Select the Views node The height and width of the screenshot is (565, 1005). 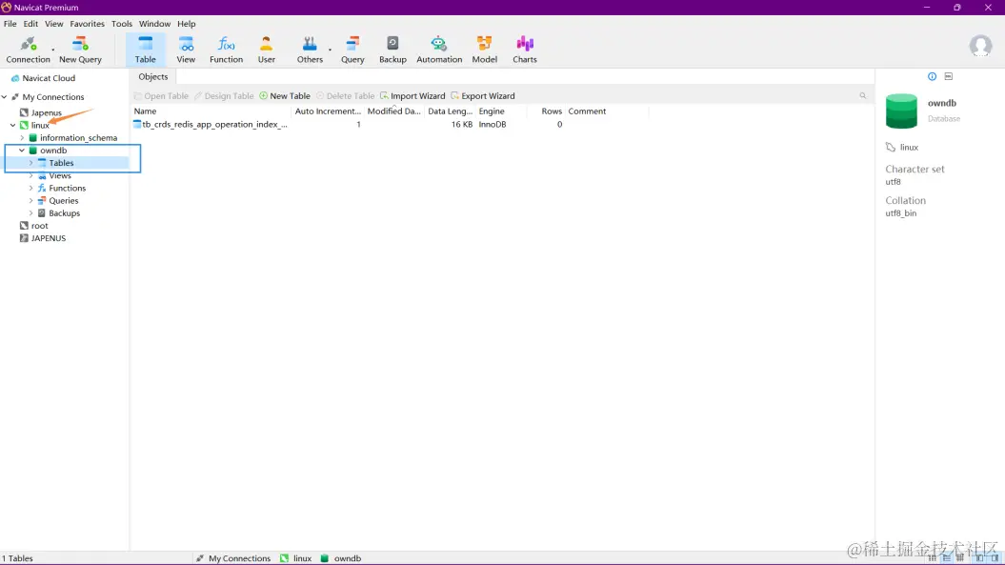click(x=60, y=175)
